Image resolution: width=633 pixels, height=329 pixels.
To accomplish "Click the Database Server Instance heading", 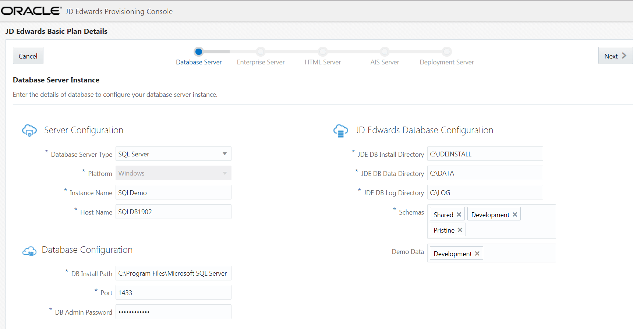I will coord(56,80).
